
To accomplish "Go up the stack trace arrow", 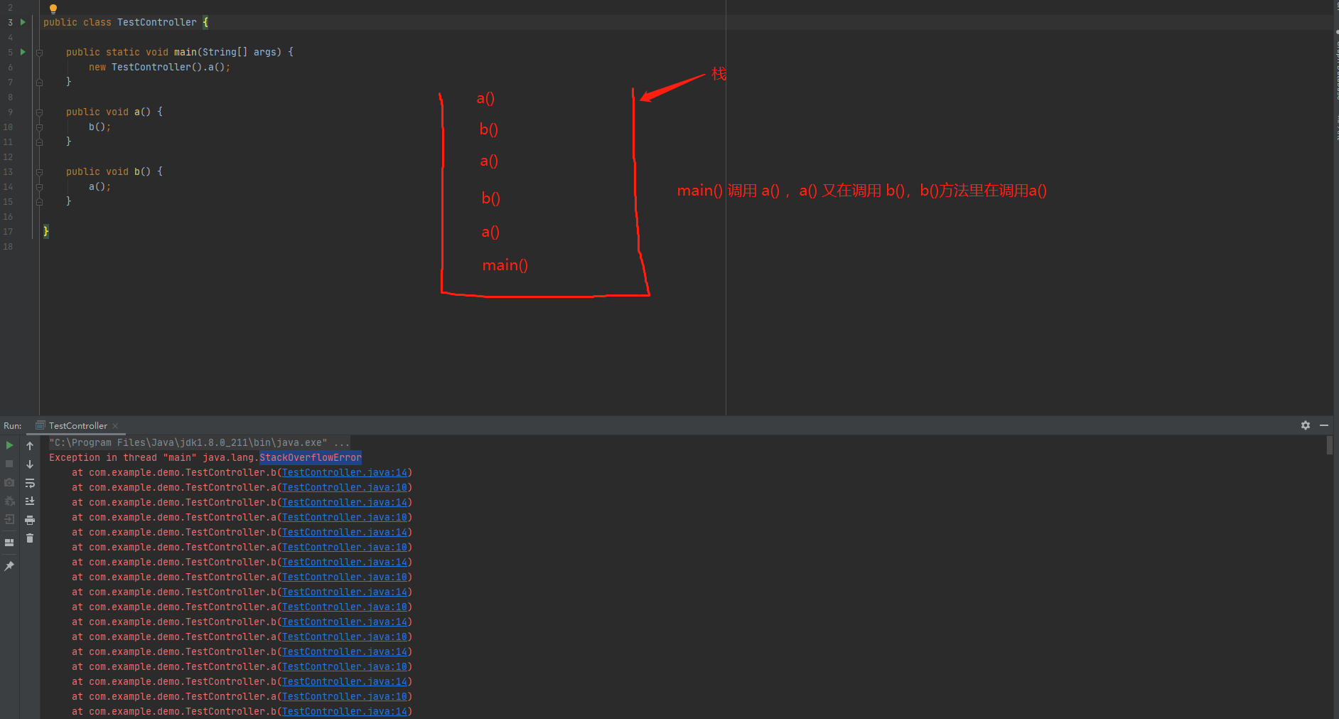I will coord(30,446).
